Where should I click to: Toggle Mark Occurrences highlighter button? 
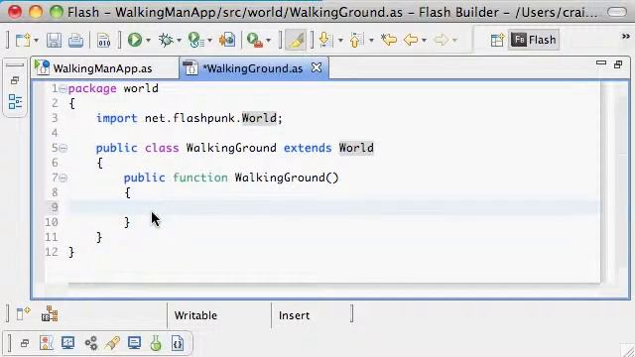point(296,40)
